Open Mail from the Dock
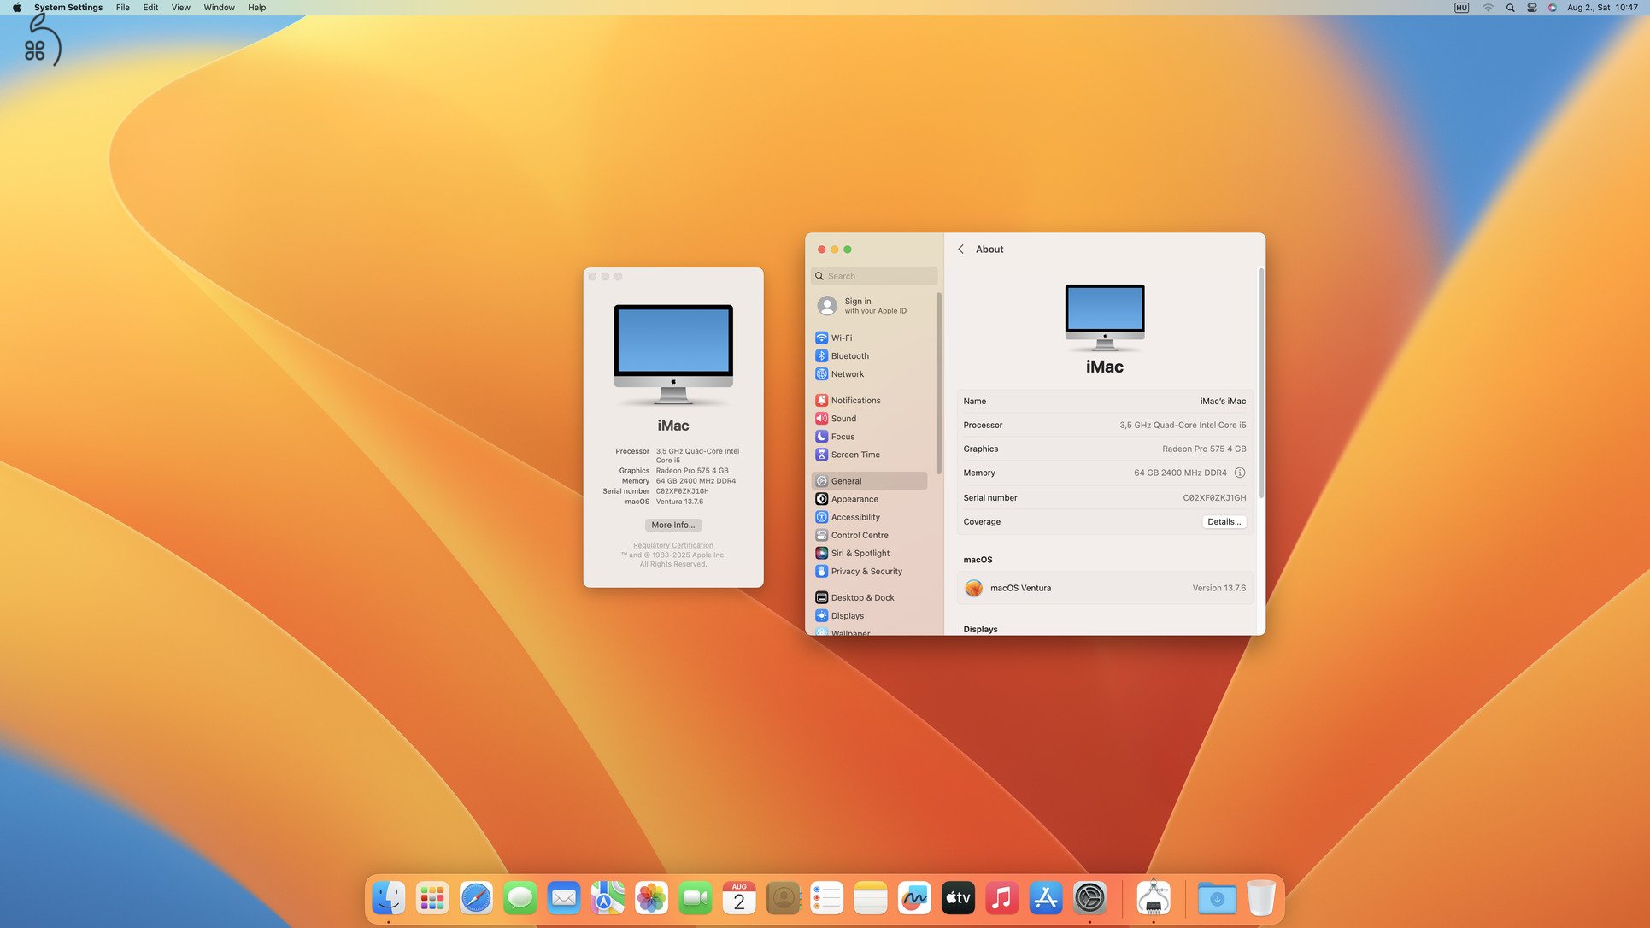 564,898
